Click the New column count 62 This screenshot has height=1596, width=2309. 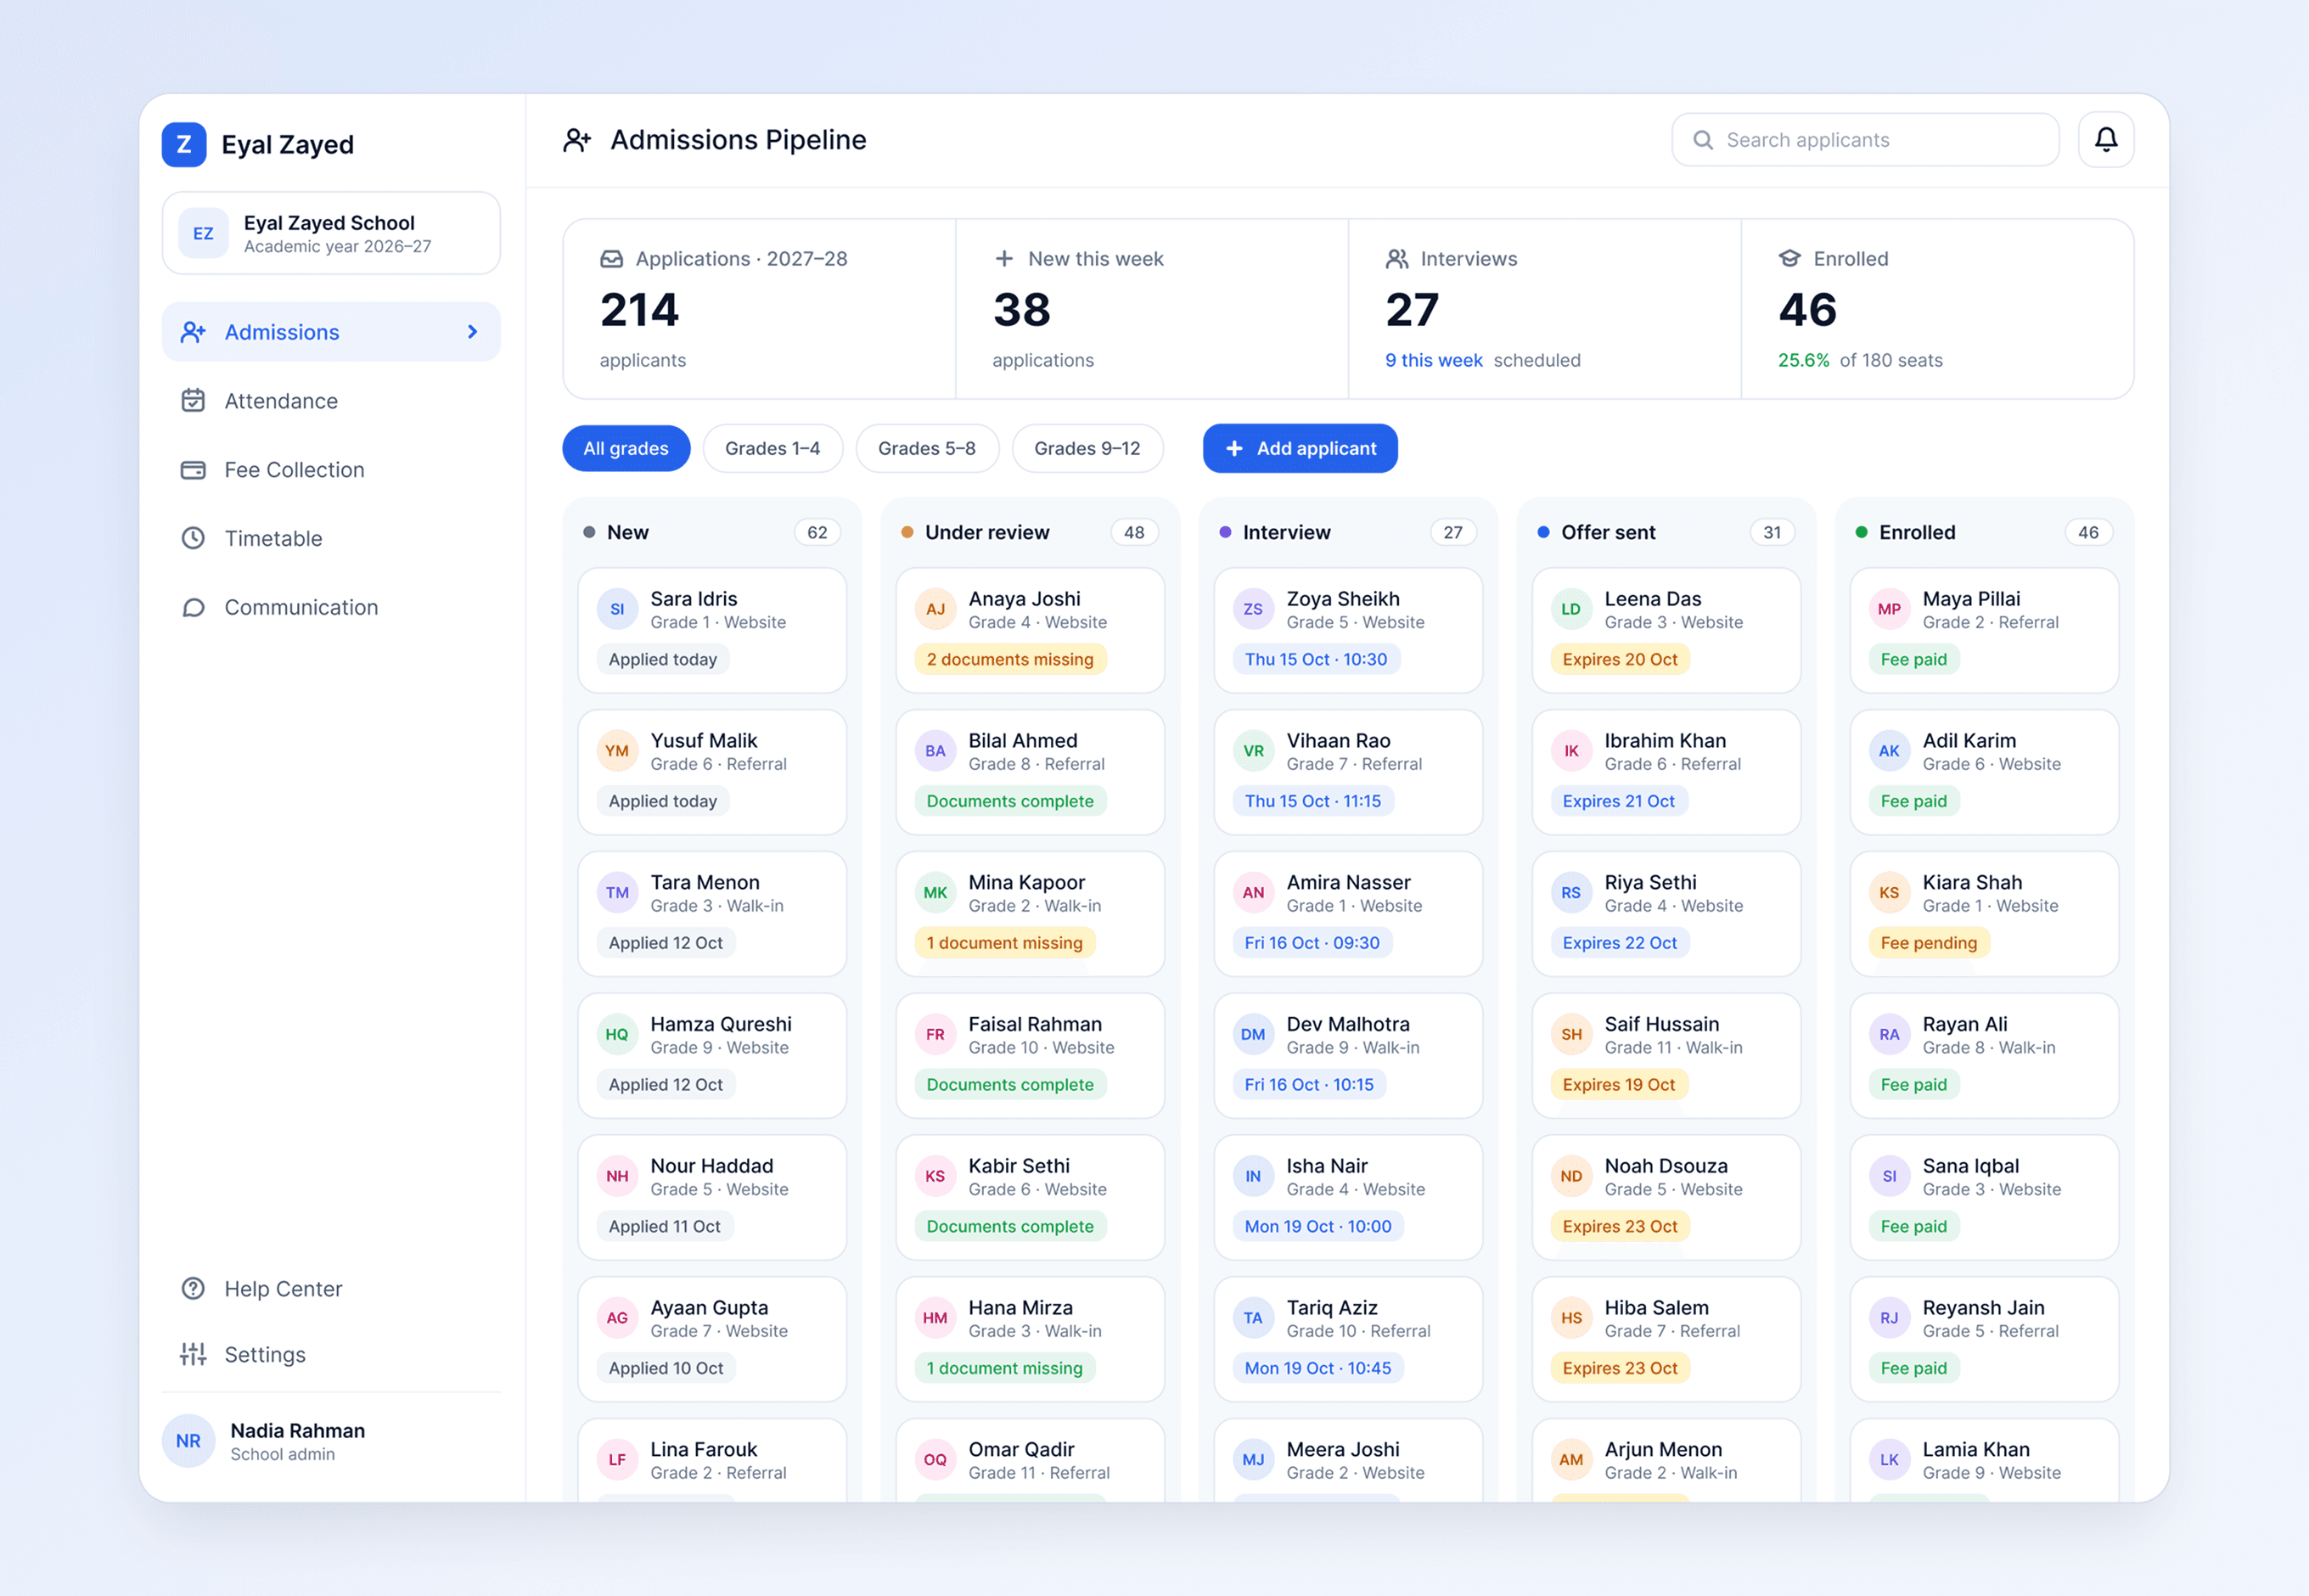pyautogui.click(x=817, y=533)
